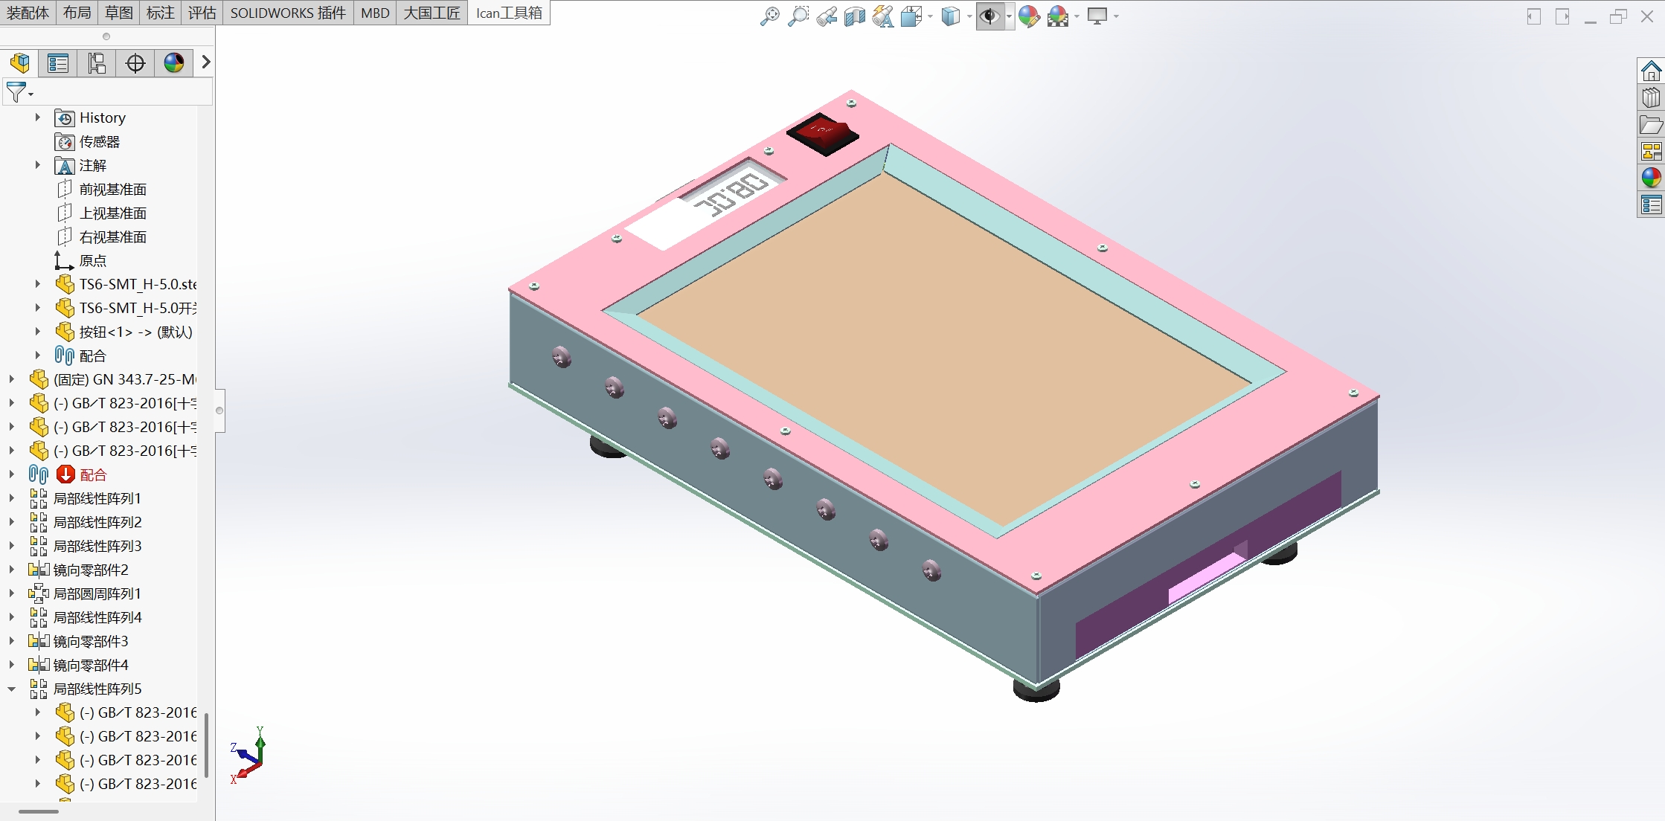Screen dimensions: 1665x821
Task: Click the home icon in task pane
Action: click(x=1651, y=71)
